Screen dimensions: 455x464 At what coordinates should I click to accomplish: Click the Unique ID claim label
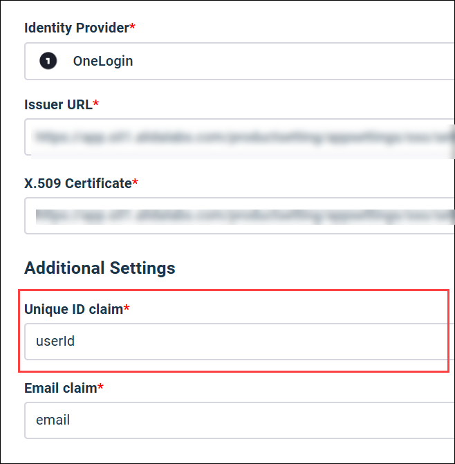pos(73,309)
